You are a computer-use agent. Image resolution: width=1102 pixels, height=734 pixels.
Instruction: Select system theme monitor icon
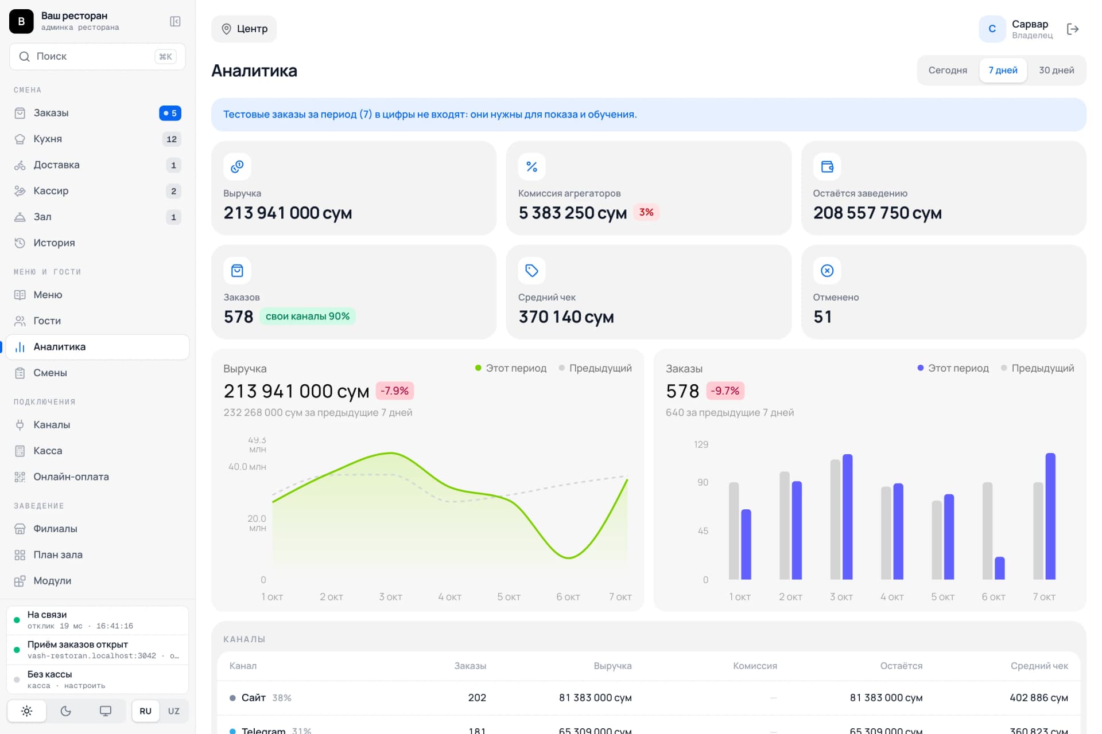pyautogui.click(x=106, y=711)
